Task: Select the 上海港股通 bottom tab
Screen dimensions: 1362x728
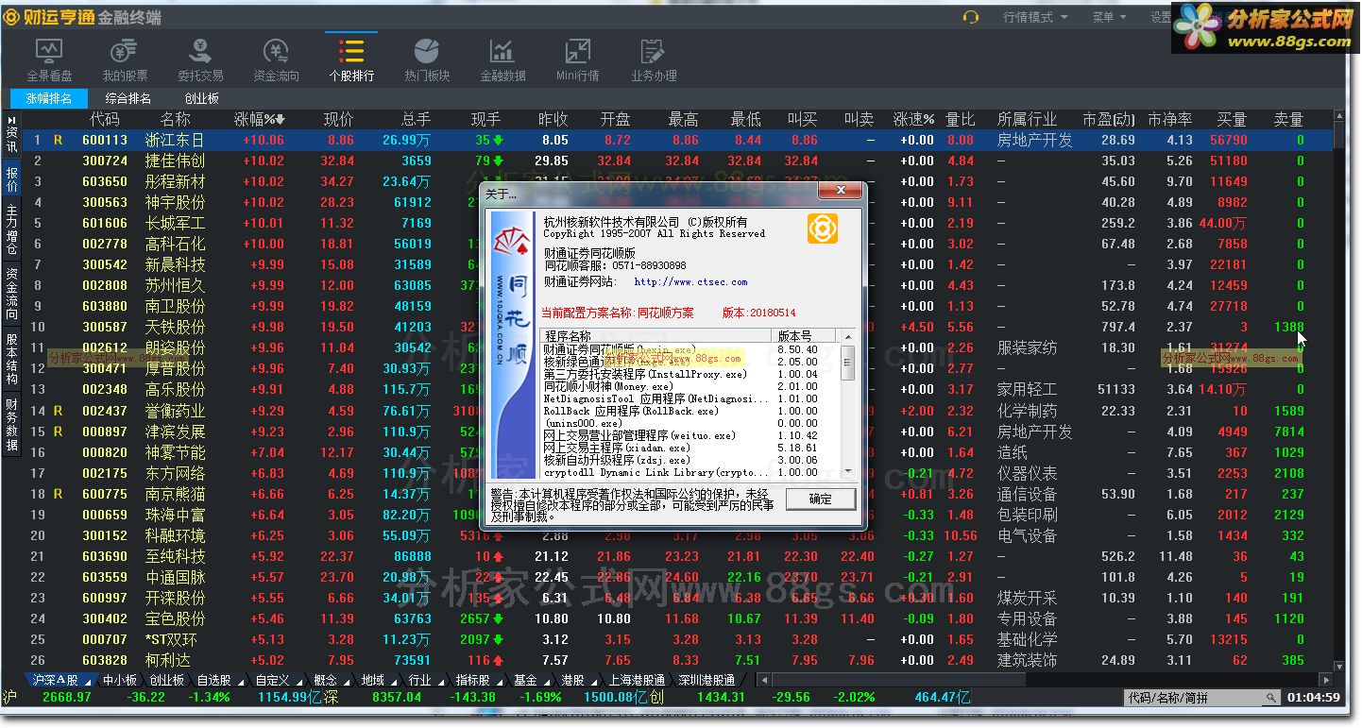Action: pyautogui.click(x=637, y=680)
